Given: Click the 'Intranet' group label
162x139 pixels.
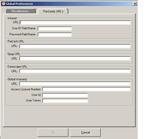Looking at the screenshot, I should [12, 18].
